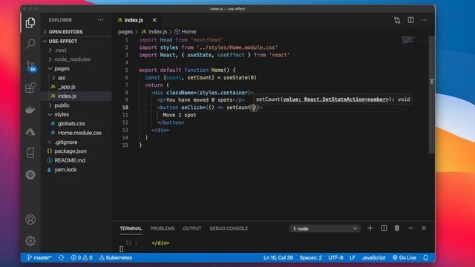Screen dimensions: 475x267
Task: Select the index.js editor tab
Action: 134,20
